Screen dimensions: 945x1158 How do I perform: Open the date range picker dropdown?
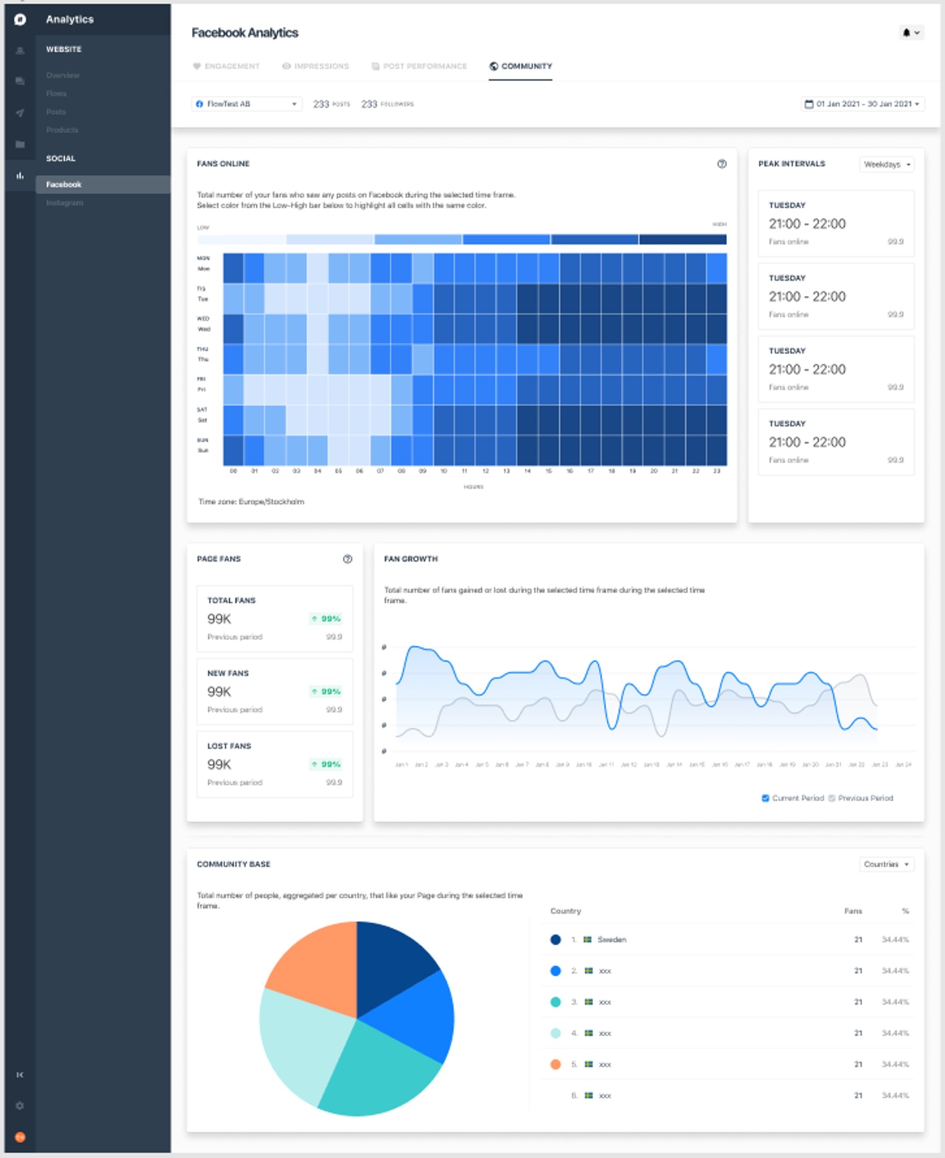[x=863, y=103]
